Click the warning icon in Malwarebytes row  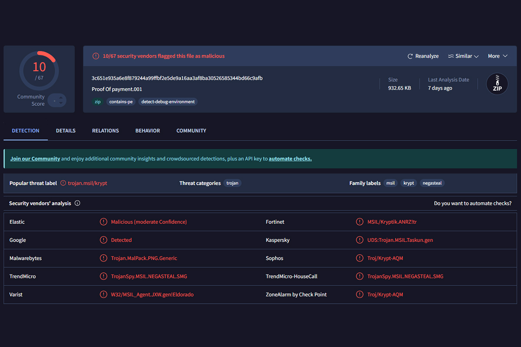pyautogui.click(x=103, y=258)
